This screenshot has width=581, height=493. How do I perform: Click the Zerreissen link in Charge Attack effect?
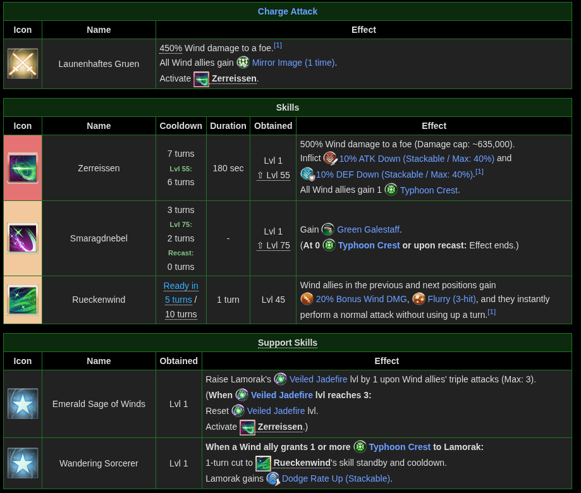(x=234, y=78)
